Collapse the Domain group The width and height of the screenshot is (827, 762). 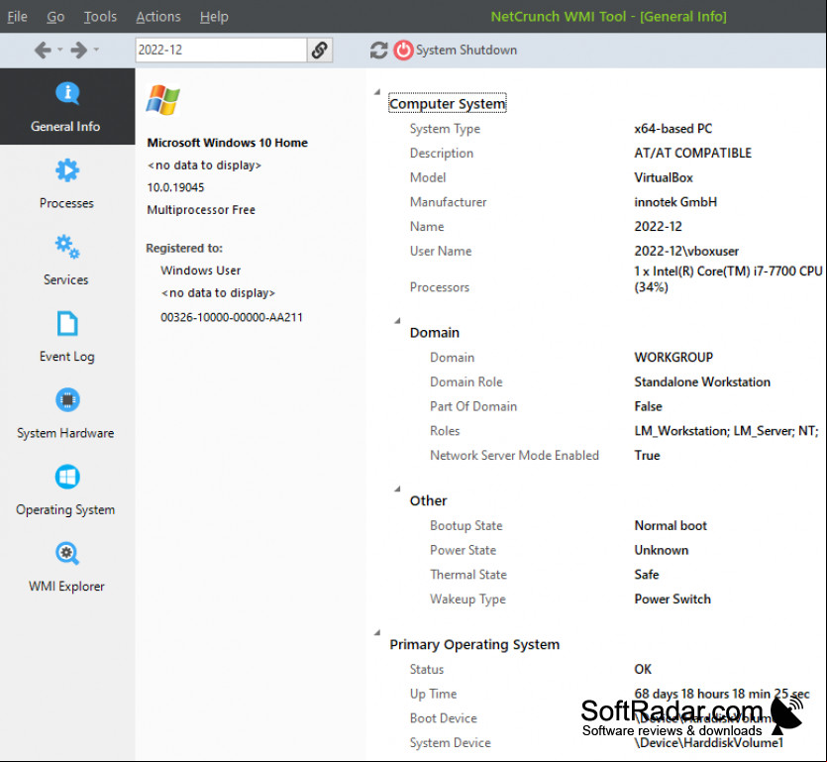coord(397,320)
